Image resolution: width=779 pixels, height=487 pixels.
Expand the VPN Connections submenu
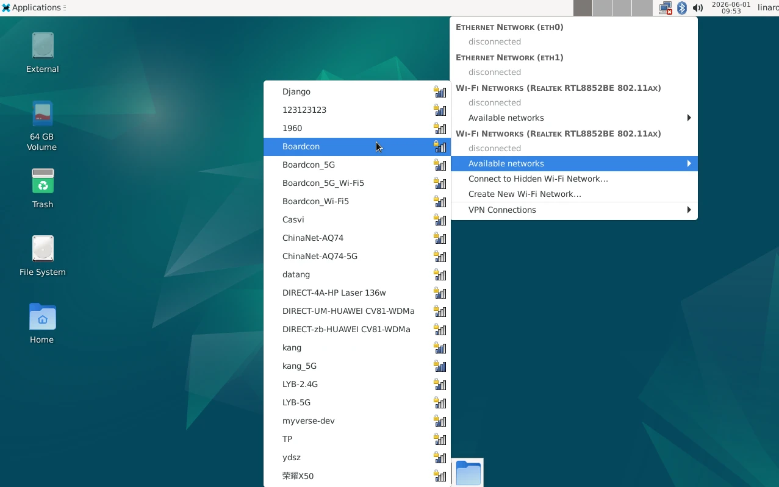(x=574, y=210)
